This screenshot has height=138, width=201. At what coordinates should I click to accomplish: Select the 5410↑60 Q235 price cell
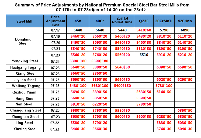click(143, 30)
